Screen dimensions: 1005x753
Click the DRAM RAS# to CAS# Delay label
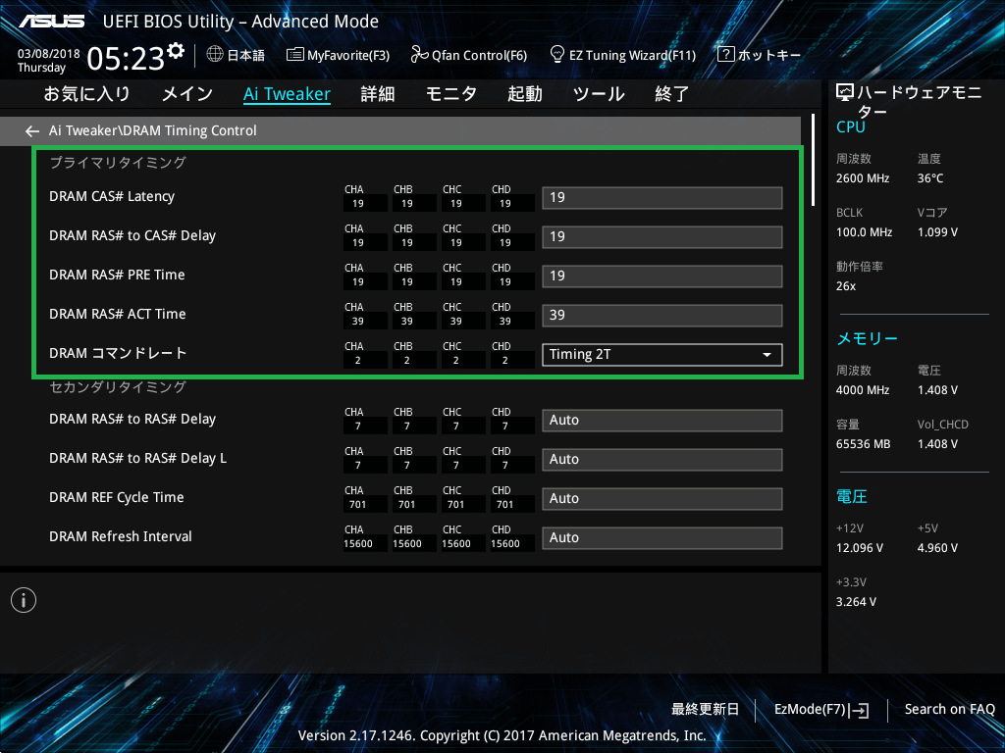pos(132,235)
